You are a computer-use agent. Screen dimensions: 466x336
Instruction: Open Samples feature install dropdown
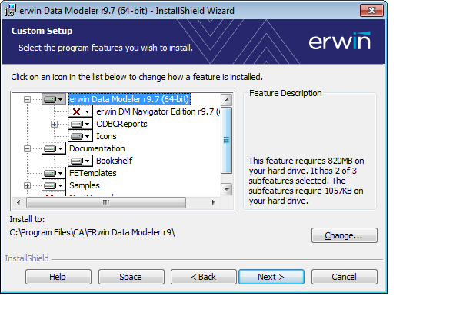tap(54, 185)
